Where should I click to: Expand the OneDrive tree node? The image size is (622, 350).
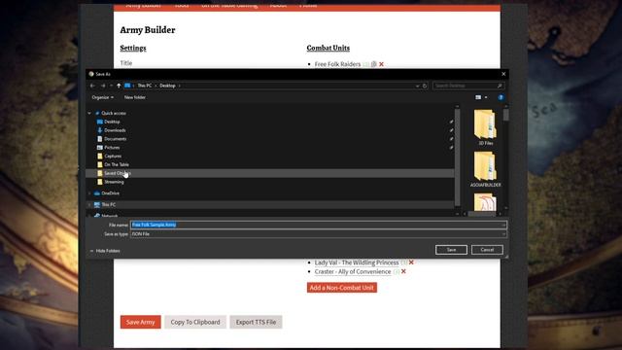[x=89, y=193]
